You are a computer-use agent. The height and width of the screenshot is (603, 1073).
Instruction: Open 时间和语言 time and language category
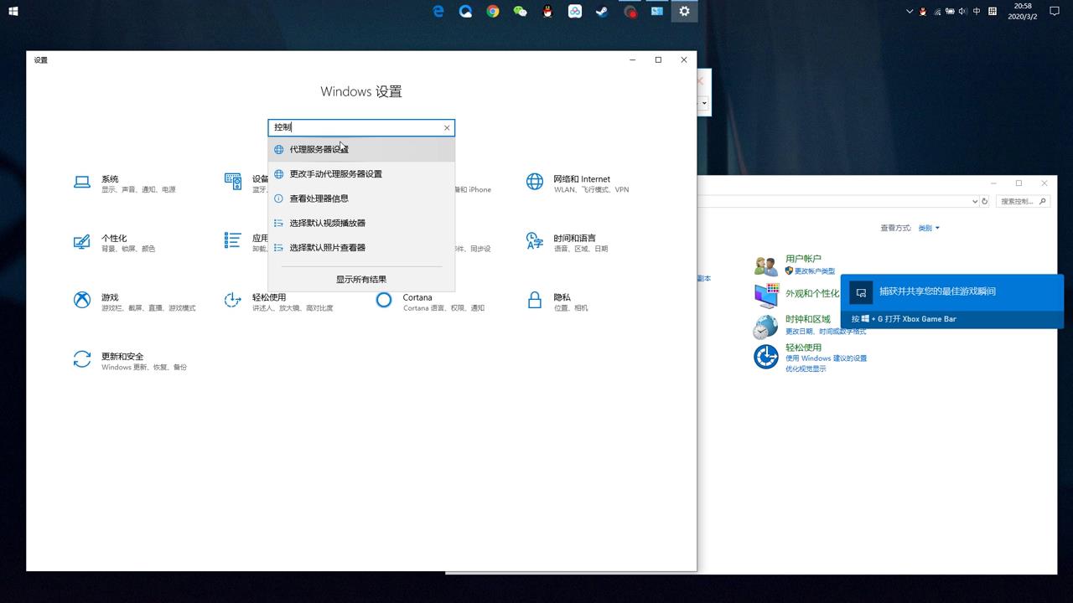tap(567, 243)
